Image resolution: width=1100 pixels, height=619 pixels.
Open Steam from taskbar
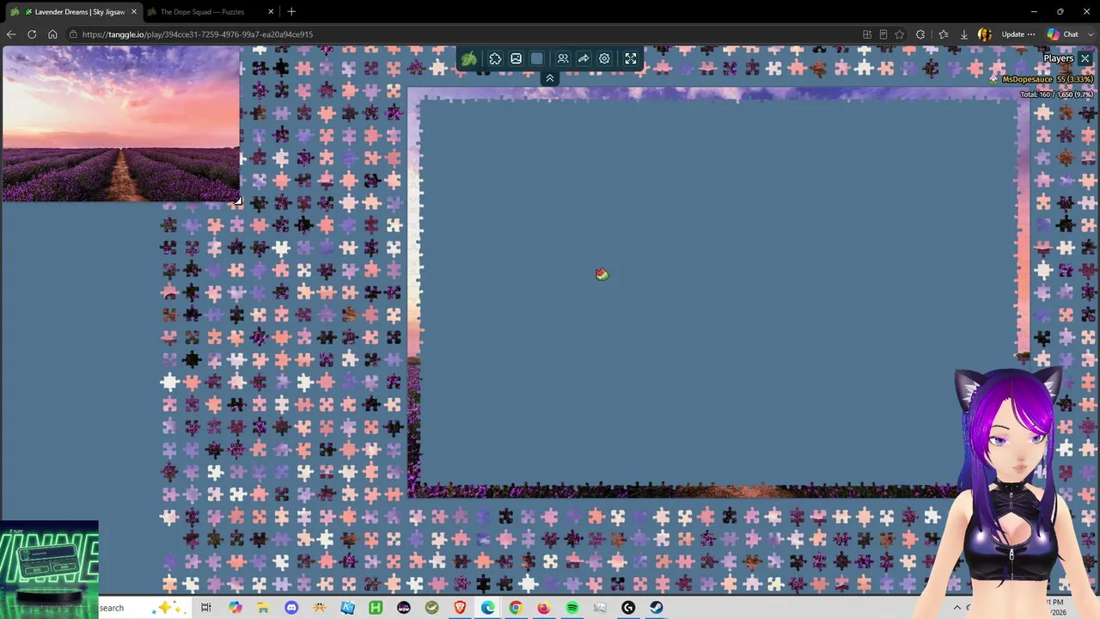coord(656,608)
